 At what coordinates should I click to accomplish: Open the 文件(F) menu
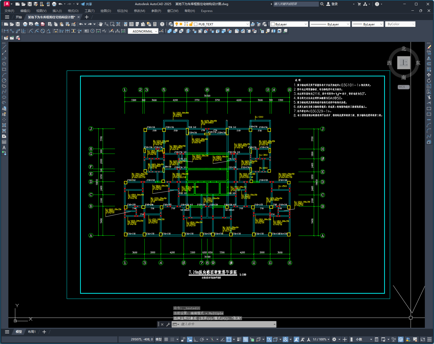[9, 11]
